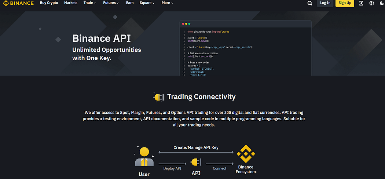
Task: Click the 'Binance Ecosystem' label
Action: (x=246, y=169)
